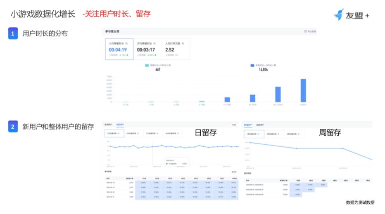Select the 30天后留存率 metric card
Screen dimensions: 385x214
coord(173,134)
